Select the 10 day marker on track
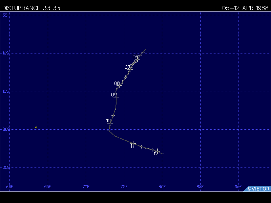Image resolution: width=271 pixels, height=203 pixels. (110, 123)
